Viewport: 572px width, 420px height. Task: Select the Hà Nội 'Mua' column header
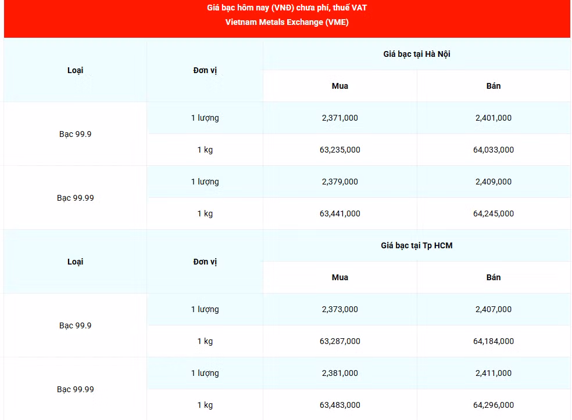[x=339, y=86]
